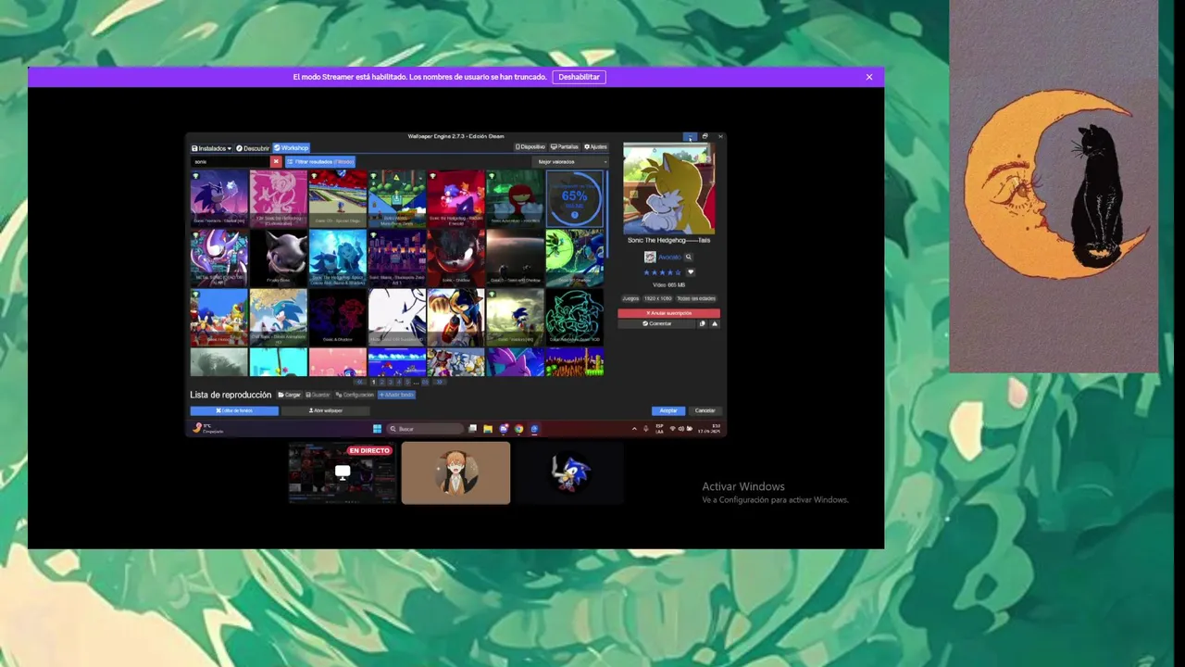Show hidden tray icons chevron
This screenshot has height=667, width=1185.
[634, 429]
